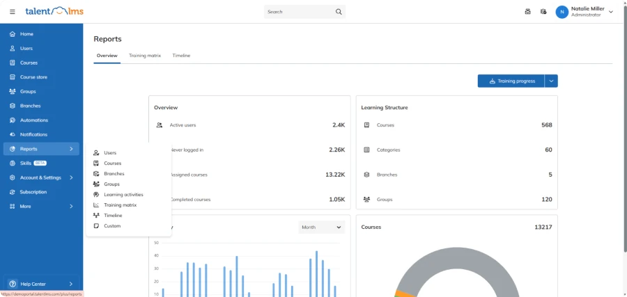Viewport: 627px width, 297px height.
Task: Click the Active users row value 2.4K
Action: click(x=339, y=125)
